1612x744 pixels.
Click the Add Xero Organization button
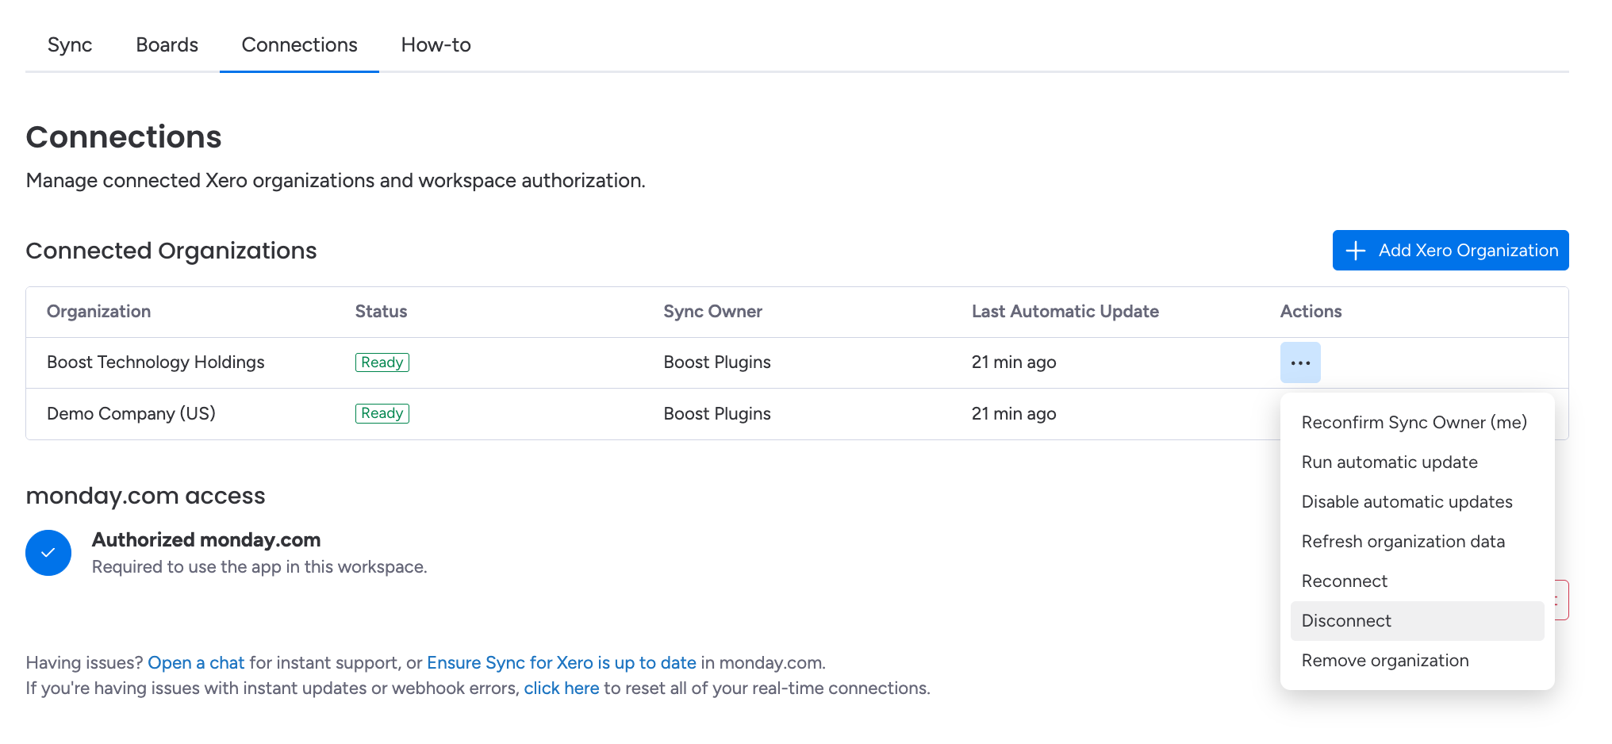pos(1450,251)
